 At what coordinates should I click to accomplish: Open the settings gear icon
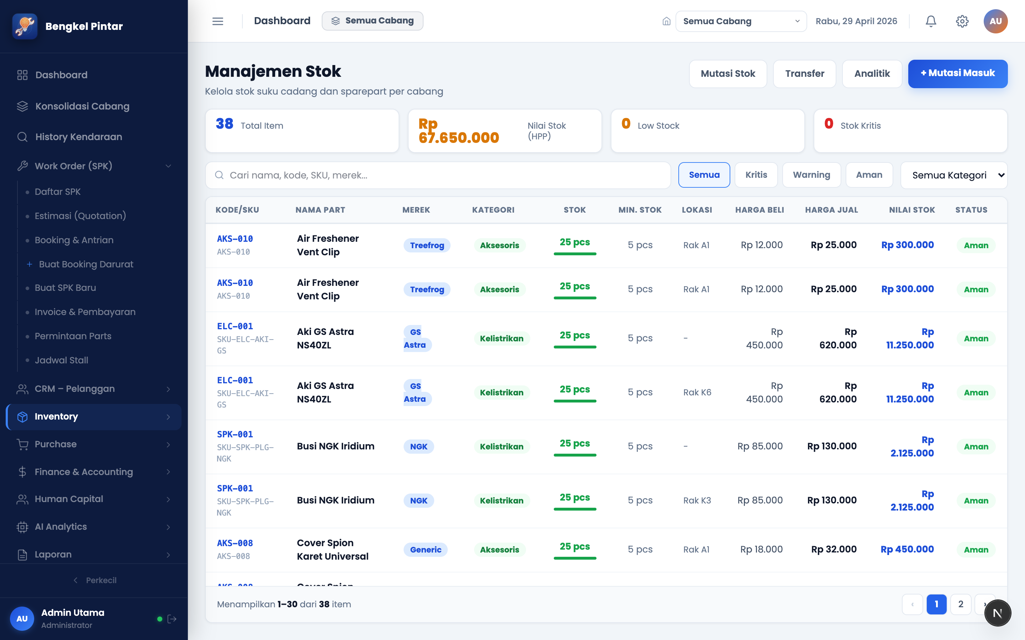pos(962,21)
